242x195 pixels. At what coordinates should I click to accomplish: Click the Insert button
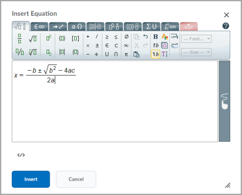pos(31,179)
